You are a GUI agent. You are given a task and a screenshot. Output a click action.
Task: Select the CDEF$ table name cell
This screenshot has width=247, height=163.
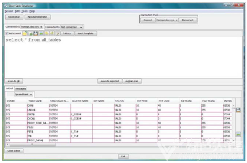[x=38, y=114]
